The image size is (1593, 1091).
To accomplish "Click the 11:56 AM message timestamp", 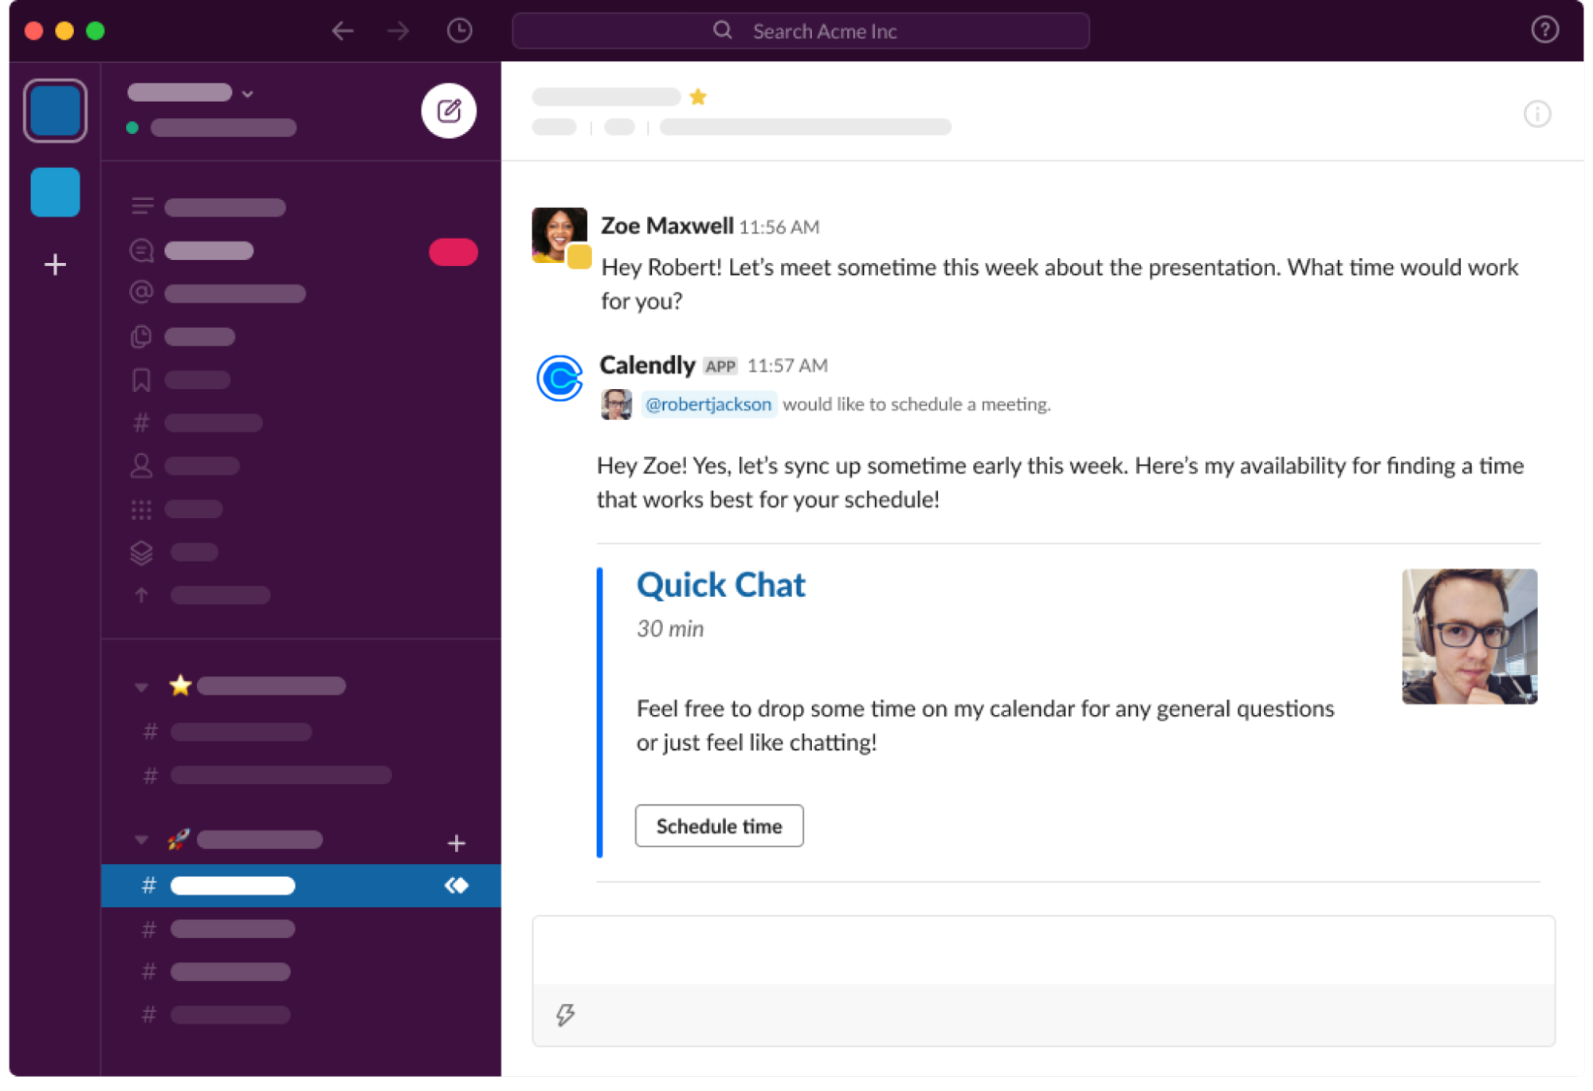I will pos(779,228).
